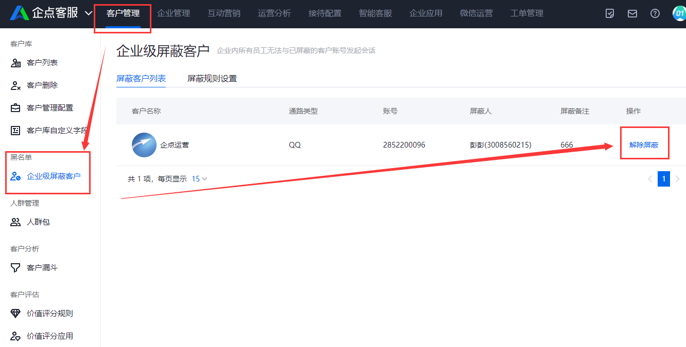
Task: Click the 666 block remark
Action: (567, 145)
